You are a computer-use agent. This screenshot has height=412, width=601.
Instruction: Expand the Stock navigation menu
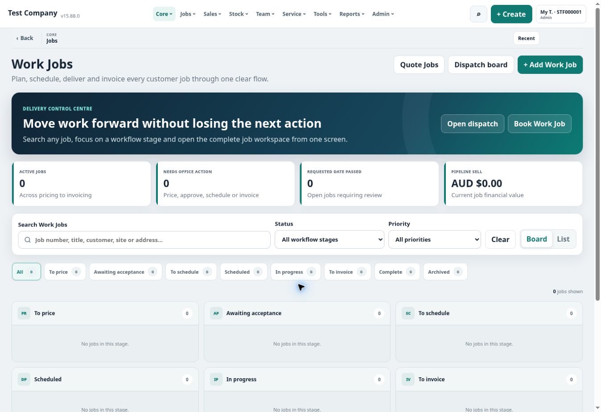pyautogui.click(x=239, y=14)
